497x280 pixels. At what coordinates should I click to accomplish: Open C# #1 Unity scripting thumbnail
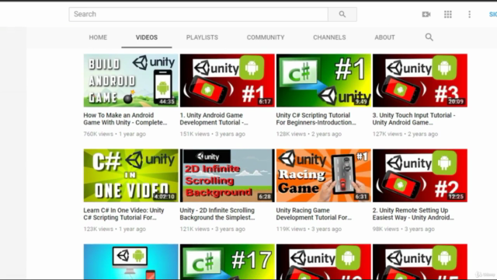[x=324, y=80]
